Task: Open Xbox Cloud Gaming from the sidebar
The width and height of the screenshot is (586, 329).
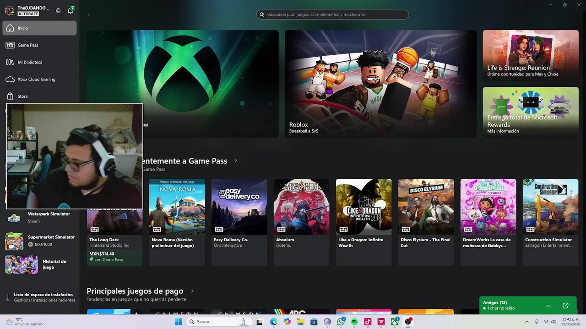Action: click(x=39, y=79)
